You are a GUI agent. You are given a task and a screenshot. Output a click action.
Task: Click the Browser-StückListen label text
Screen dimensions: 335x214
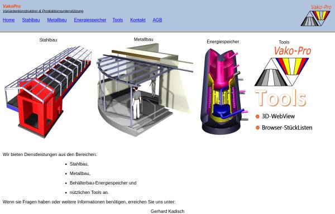point(287,128)
